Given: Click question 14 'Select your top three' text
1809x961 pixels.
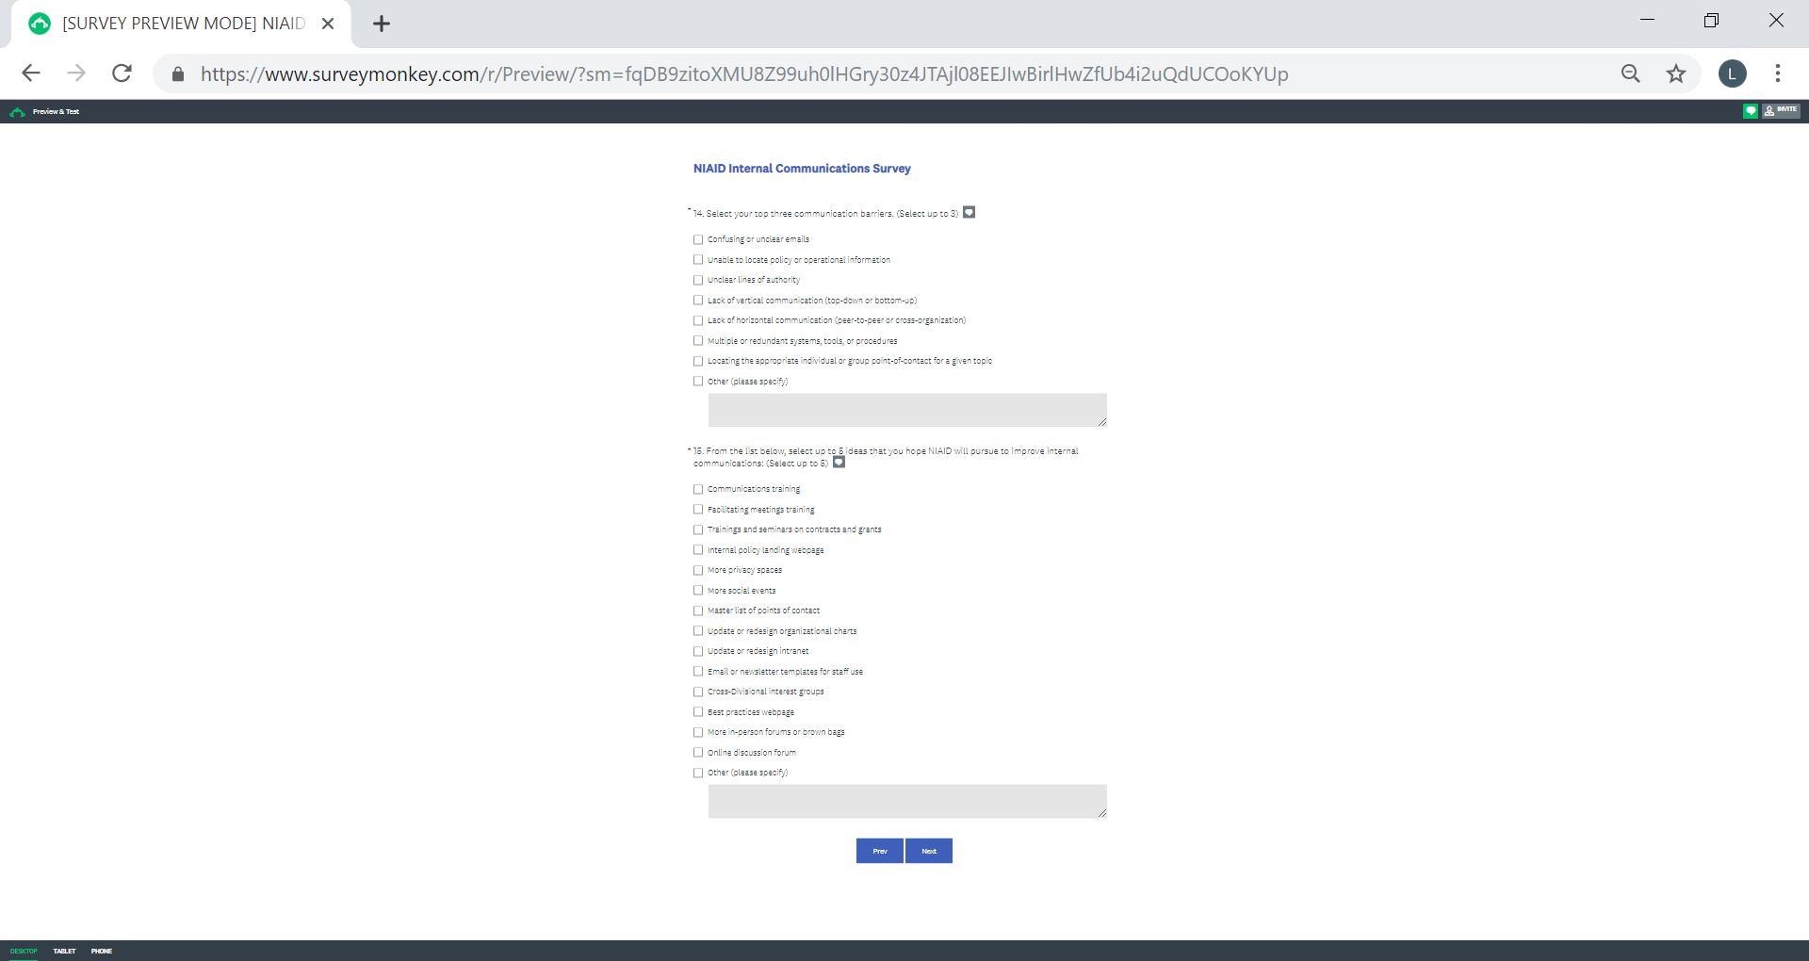Looking at the screenshot, I should coord(832,214).
